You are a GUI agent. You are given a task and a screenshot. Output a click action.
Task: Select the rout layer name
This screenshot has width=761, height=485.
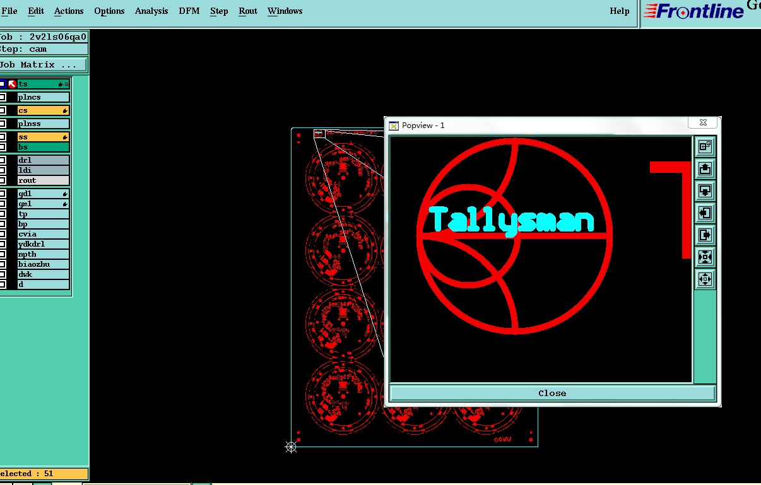44,180
